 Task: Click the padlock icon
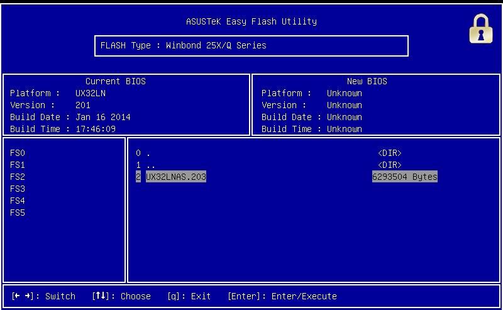(x=481, y=28)
